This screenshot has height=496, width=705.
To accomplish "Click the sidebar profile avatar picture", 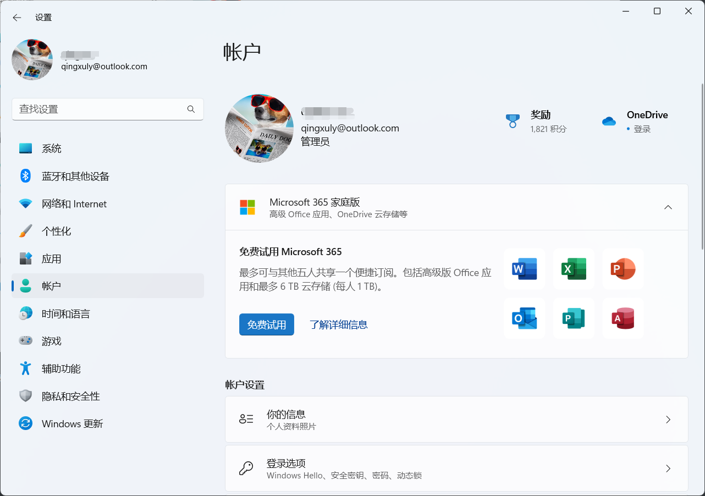I will (32, 59).
